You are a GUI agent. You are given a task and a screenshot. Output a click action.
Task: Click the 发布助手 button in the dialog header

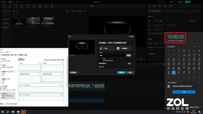(131, 36)
